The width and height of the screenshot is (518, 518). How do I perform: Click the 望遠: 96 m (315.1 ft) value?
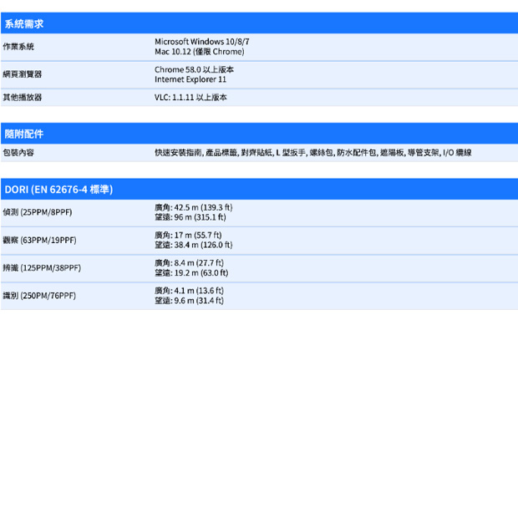click(x=190, y=217)
